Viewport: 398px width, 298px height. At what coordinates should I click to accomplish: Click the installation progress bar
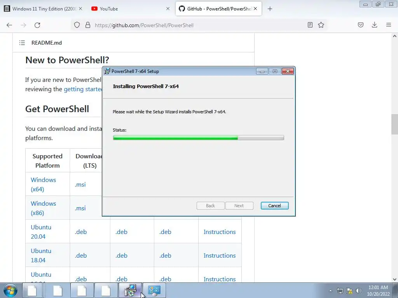(199, 138)
